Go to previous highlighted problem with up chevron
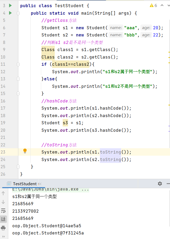This screenshot has width=170, height=239. (x=162, y=6)
